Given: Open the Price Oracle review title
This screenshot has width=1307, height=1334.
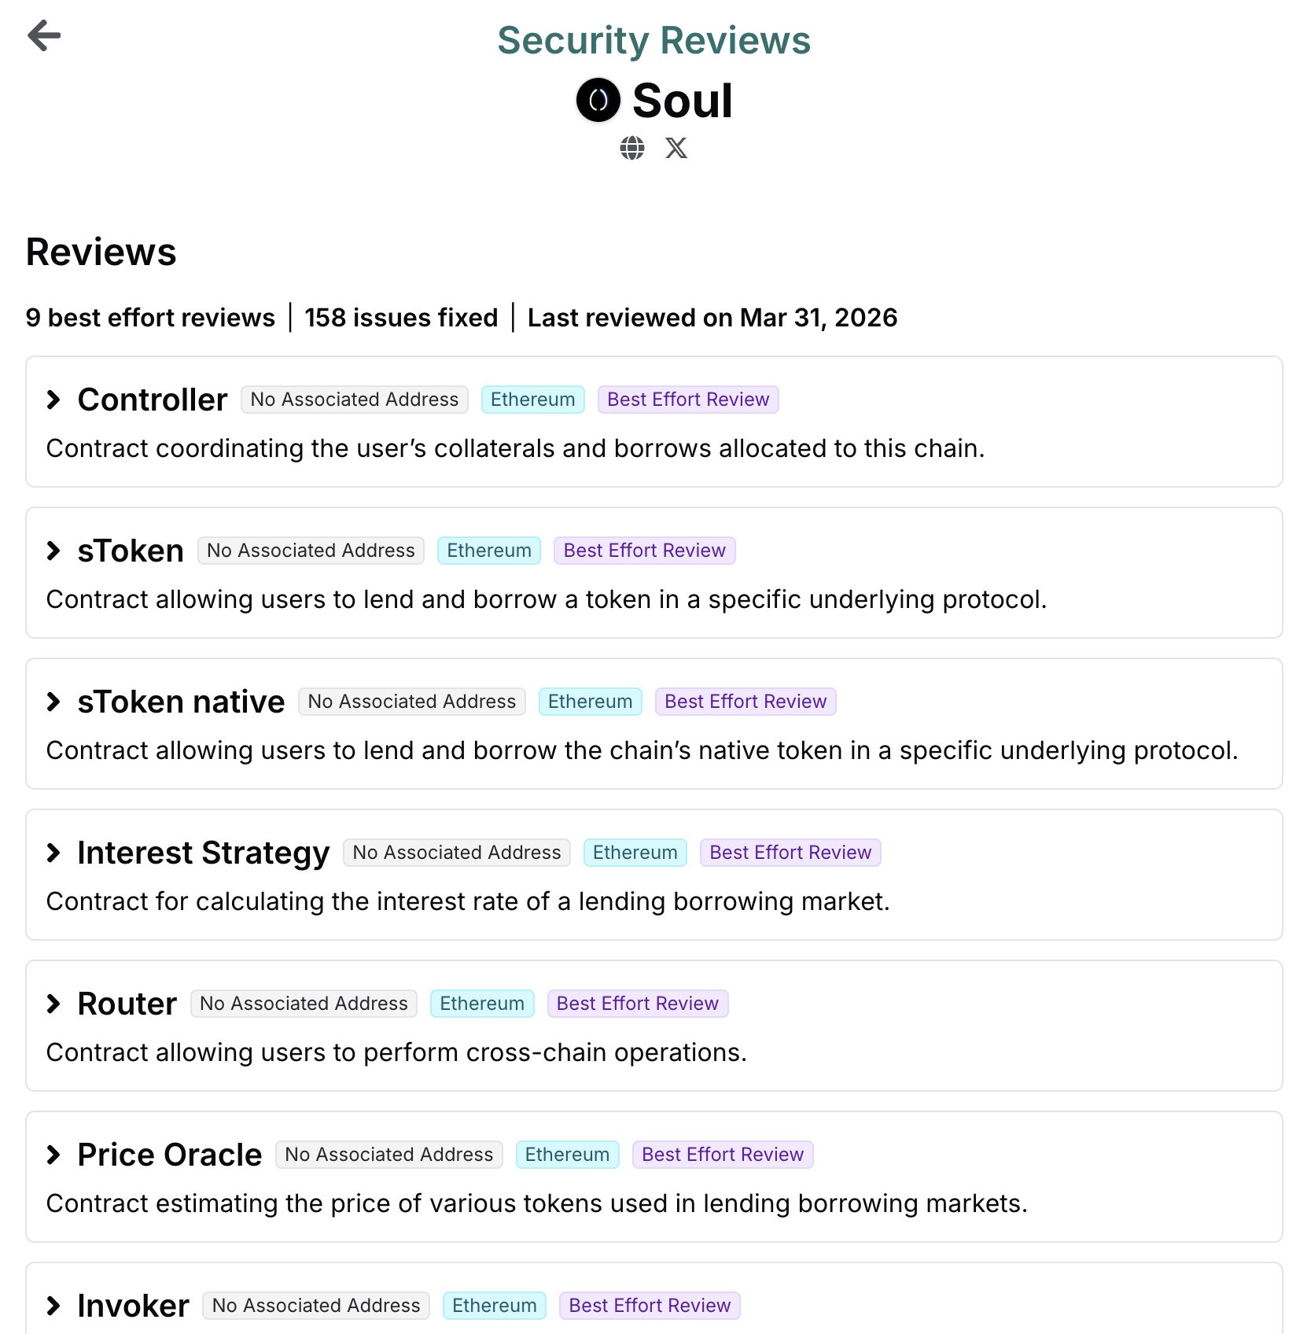Looking at the screenshot, I should pyautogui.click(x=170, y=1155).
